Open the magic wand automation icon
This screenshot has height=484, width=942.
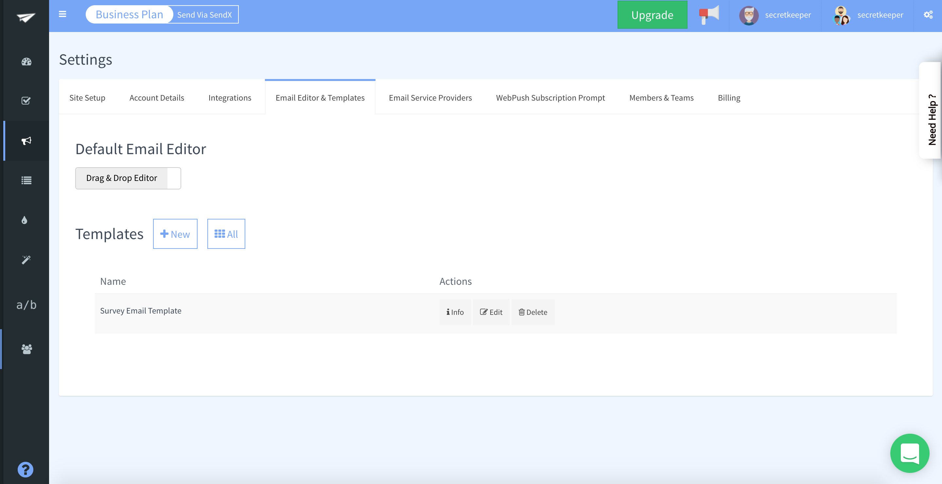coord(26,260)
